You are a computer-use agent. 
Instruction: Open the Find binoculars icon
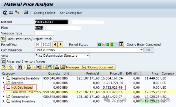[20, 67]
